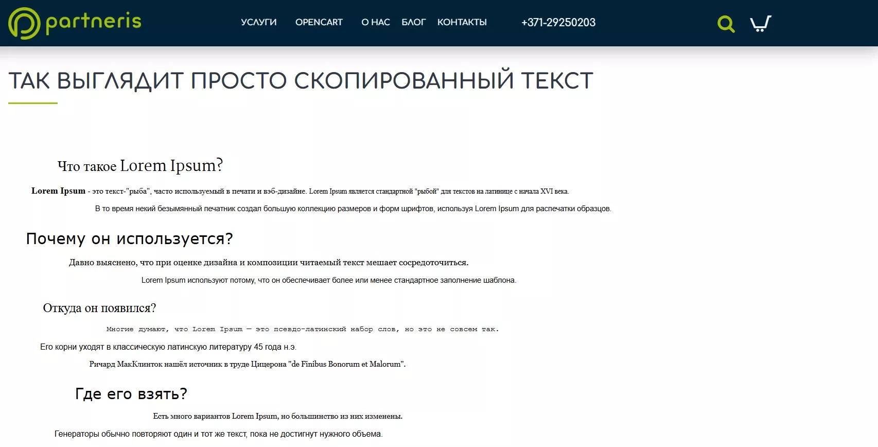Click the bold 'Lorem Ipsum' paragraph start
This screenshot has height=447, width=878.
coord(58,191)
